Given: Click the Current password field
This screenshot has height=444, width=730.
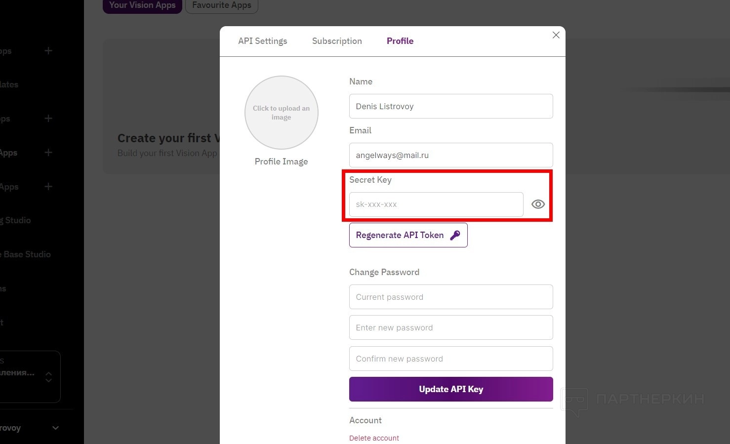Looking at the screenshot, I should pos(450,297).
